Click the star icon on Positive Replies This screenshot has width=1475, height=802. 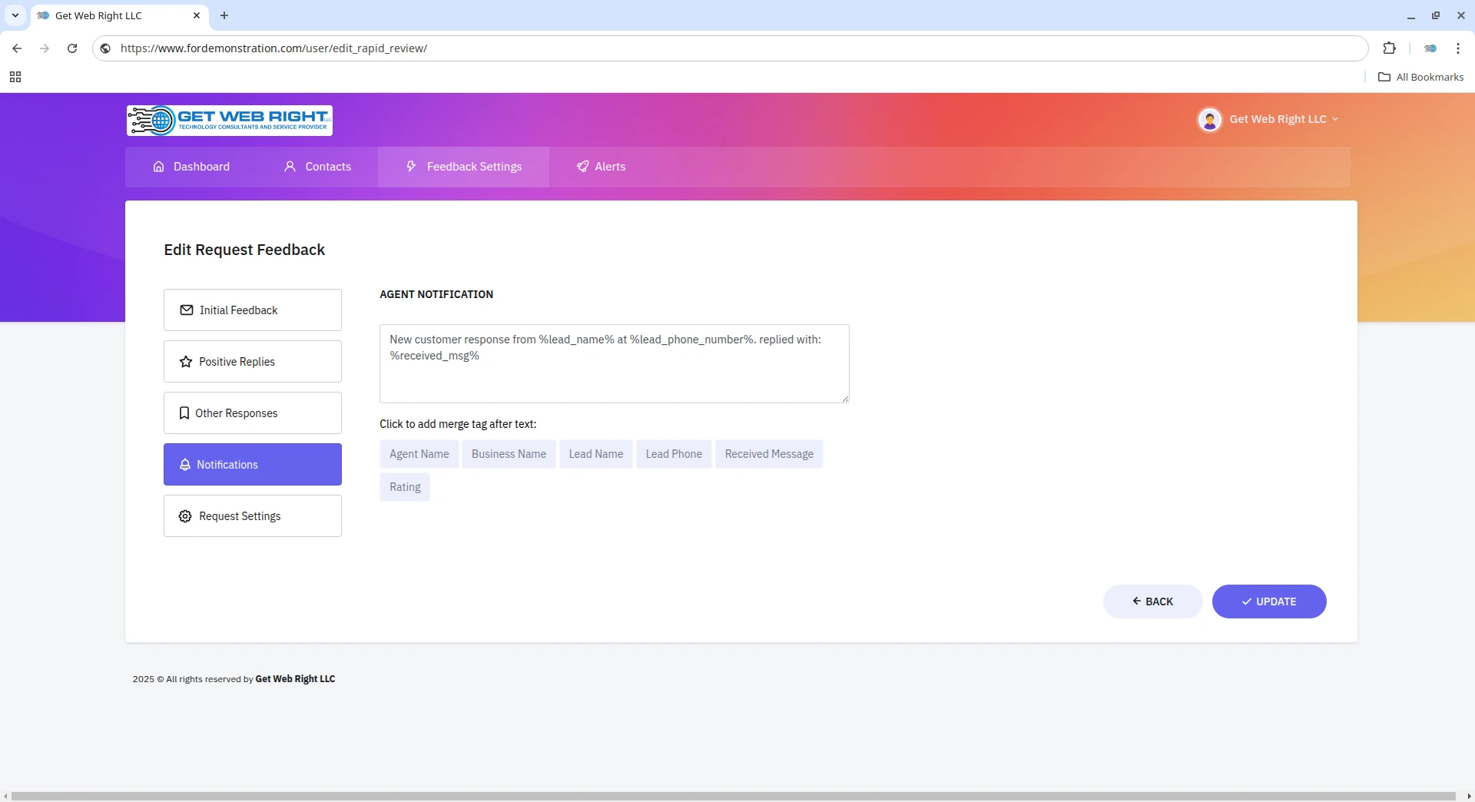[x=185, y=362]
